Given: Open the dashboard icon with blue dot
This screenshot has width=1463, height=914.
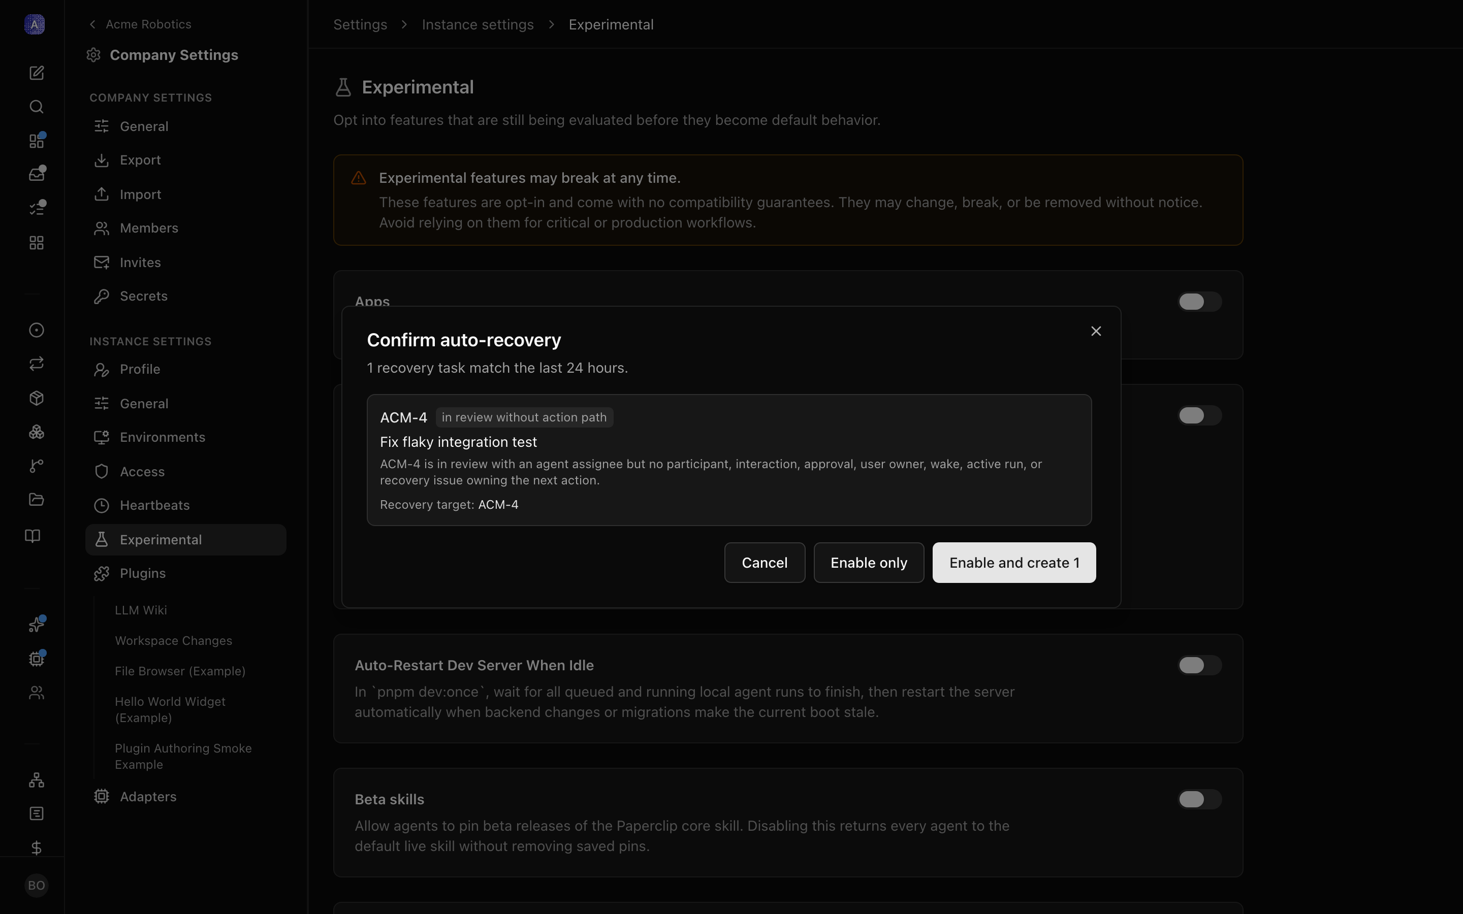Looking at the screenshot, I should (36, 141).
